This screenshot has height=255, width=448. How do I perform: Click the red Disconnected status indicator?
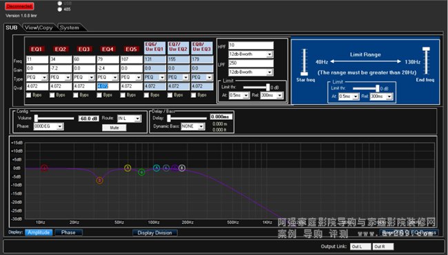point(19,6)
